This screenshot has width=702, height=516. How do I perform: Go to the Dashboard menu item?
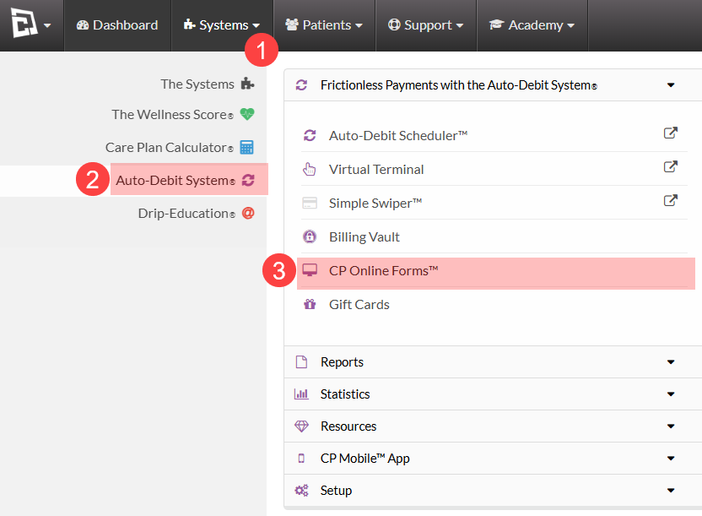coord(117,25)
